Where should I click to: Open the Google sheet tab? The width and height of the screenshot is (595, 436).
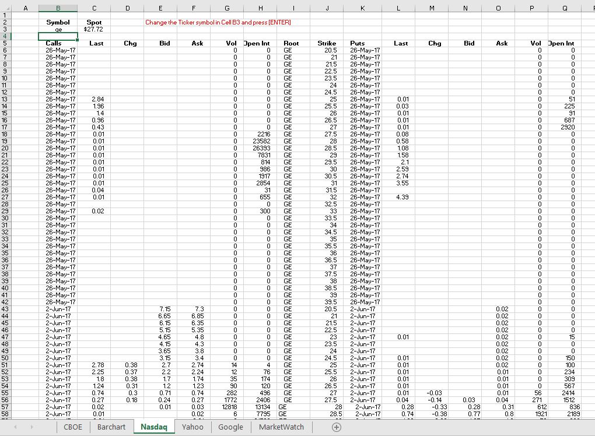230,427
